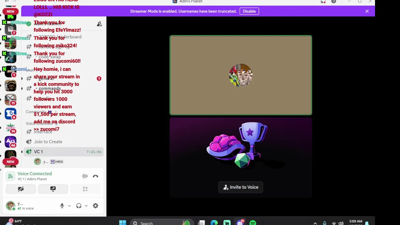
Task: Open network and volume quick settings
Action: (x=337, y=223)
